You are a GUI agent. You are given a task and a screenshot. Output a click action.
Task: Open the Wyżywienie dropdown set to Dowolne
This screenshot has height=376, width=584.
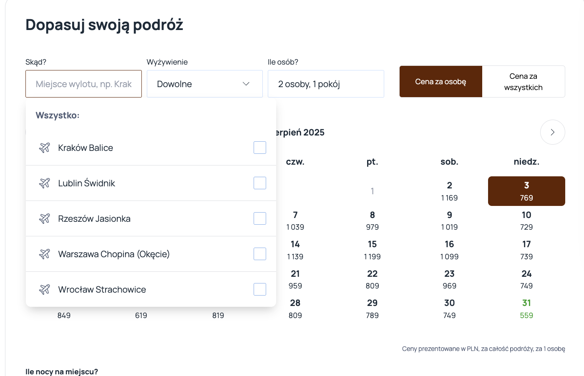coord(204,83)
